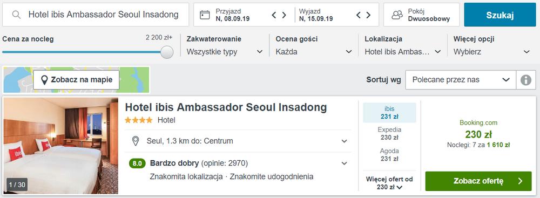Open room guests selector icon
Viewport: 540px width, 198px height.
coord(397,15)
